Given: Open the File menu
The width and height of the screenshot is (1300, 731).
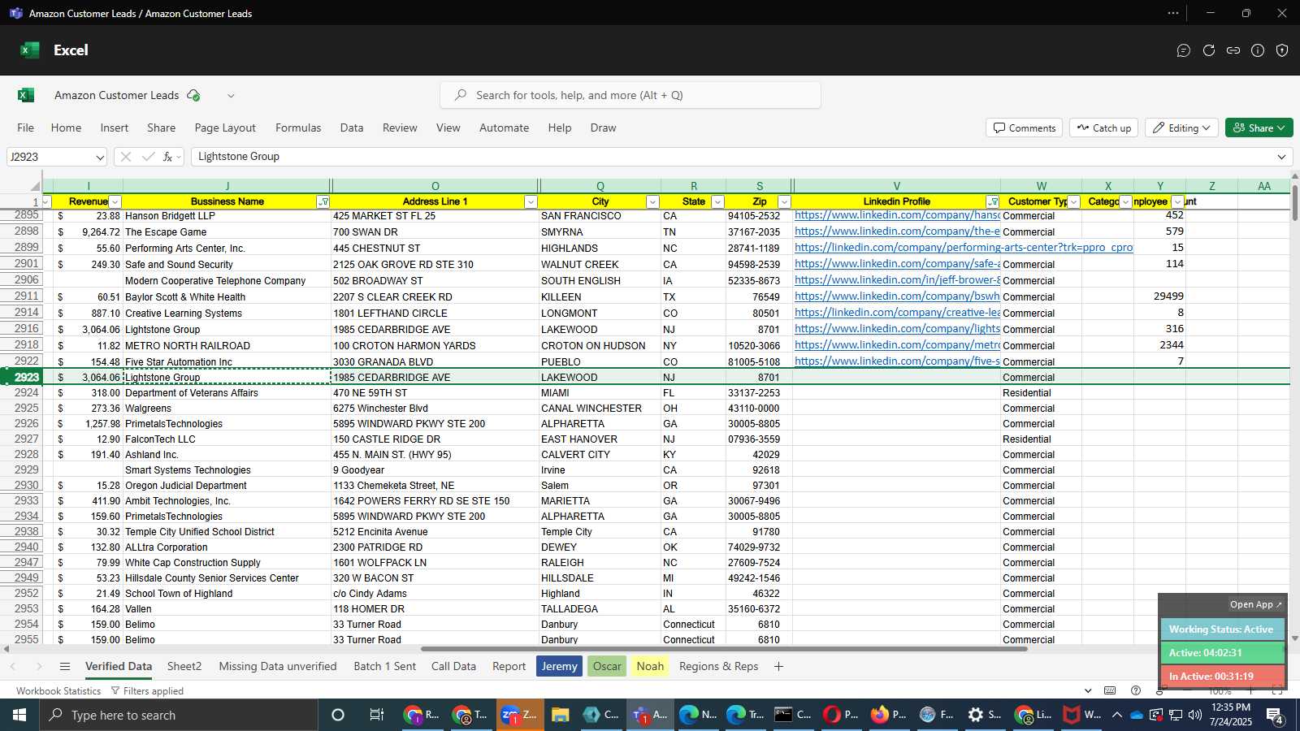Looking at the screenshot, I should coord(26,128).
